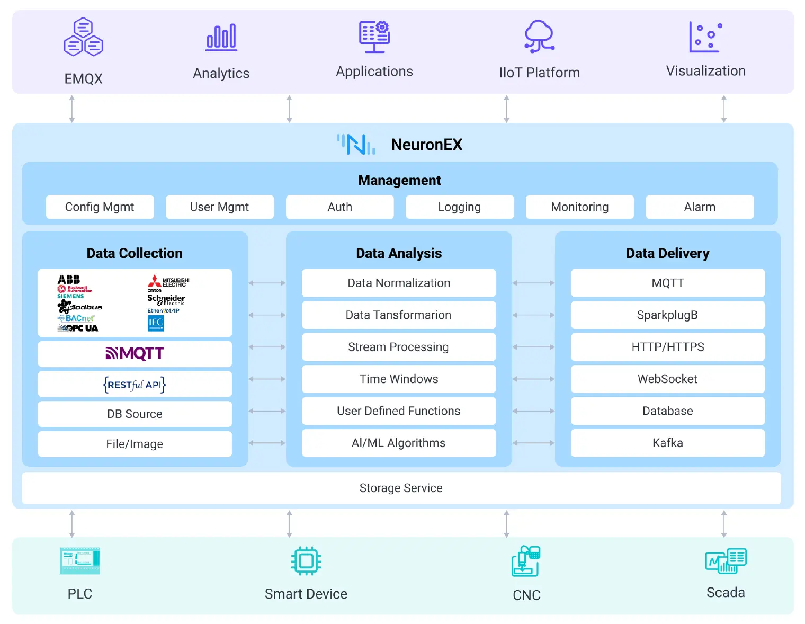Image resolution: width=805 pixels, height=624 pixels.
Task: Click the RESTful API logo box
Action: 135,384
